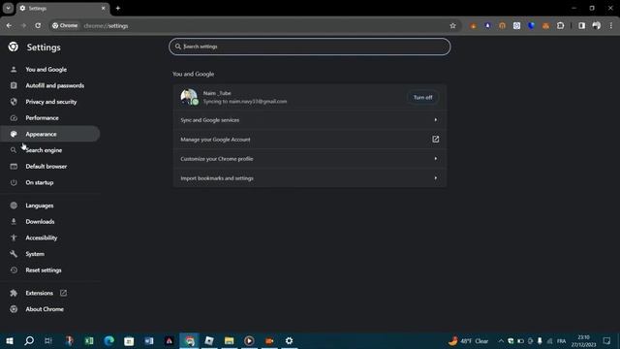Click the Chrome logo beside Settings title

tap(13, 48)
